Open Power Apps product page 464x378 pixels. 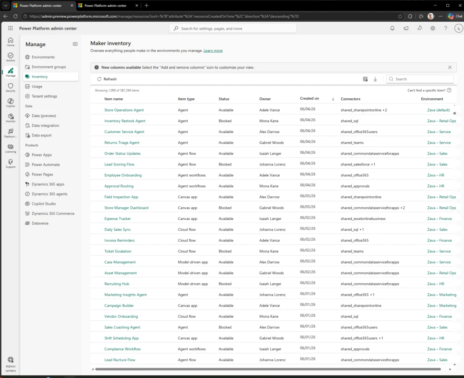click(42, 155)
